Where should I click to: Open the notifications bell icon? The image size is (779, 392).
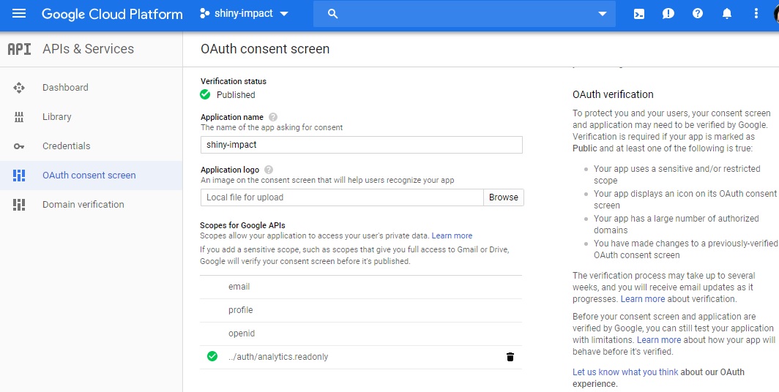click(727, 13)
